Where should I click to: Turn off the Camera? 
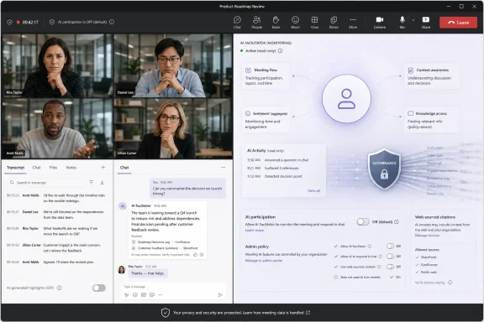380,22
